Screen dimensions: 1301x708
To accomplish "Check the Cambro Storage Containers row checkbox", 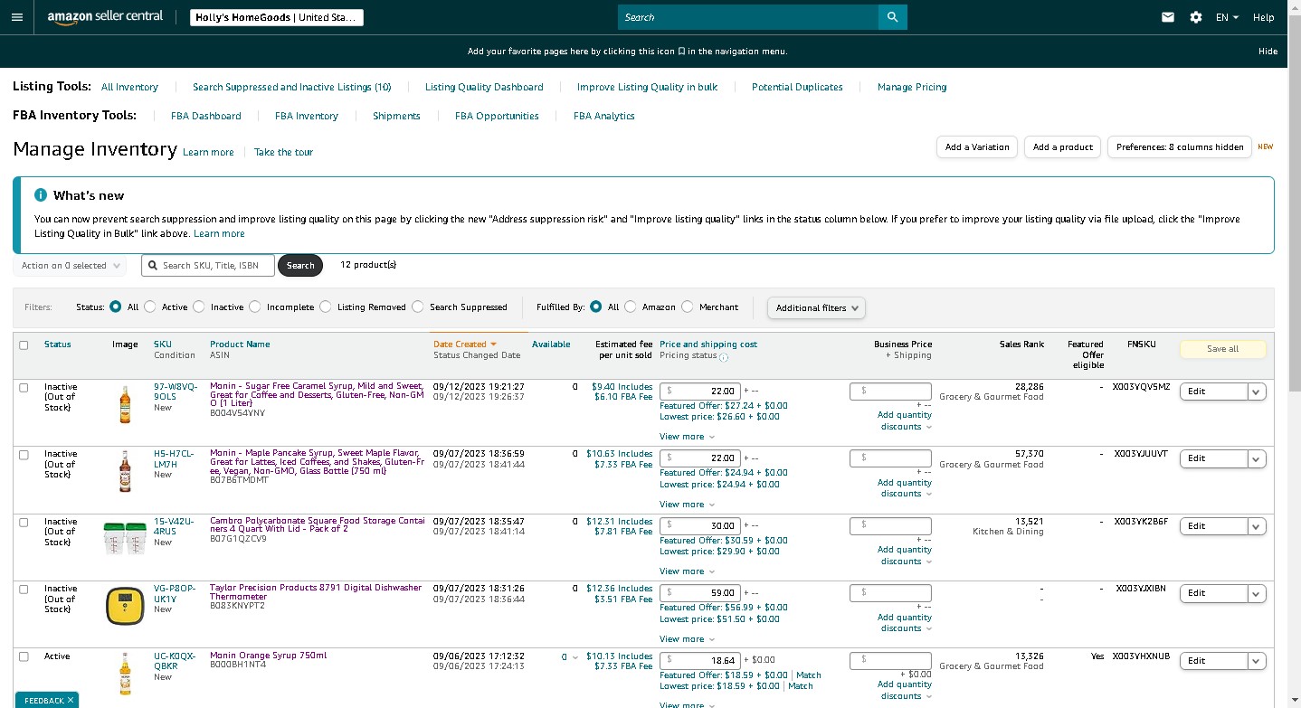I will (x=24, y=522).
